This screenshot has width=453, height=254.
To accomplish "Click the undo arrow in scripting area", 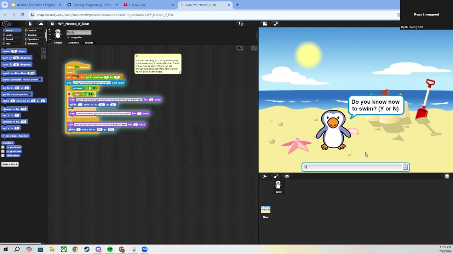I will pos(240,48).
